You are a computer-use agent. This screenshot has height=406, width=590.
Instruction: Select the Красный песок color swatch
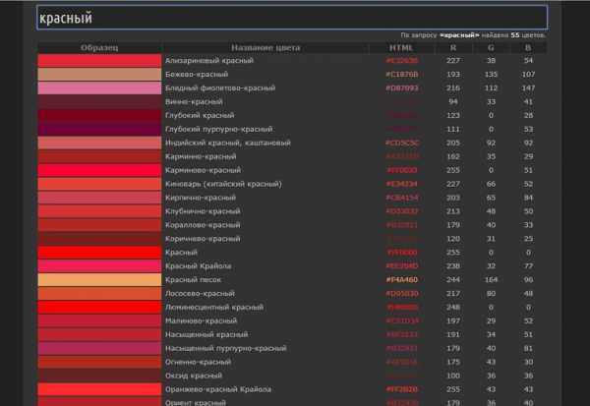(x=99, y=280)
